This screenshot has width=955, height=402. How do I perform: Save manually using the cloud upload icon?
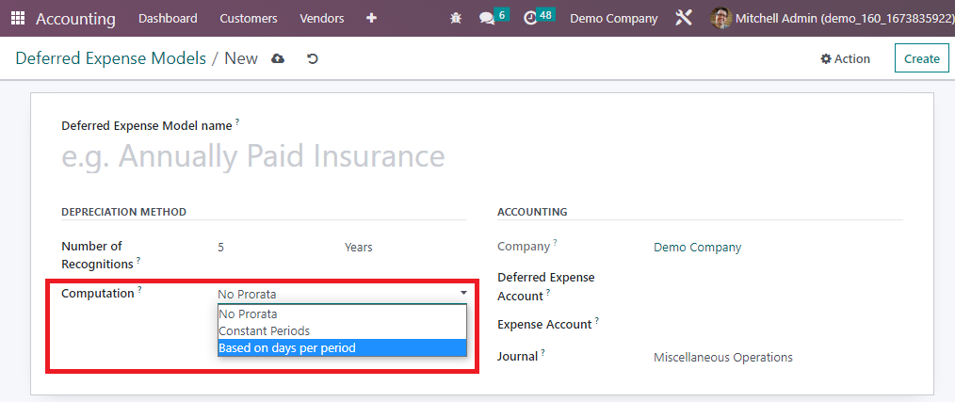[x=278, y=58]
